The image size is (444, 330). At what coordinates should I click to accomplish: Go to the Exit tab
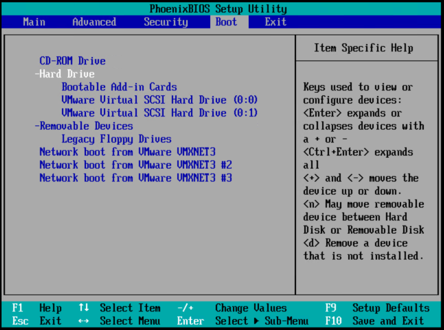(x=276, y=22)
